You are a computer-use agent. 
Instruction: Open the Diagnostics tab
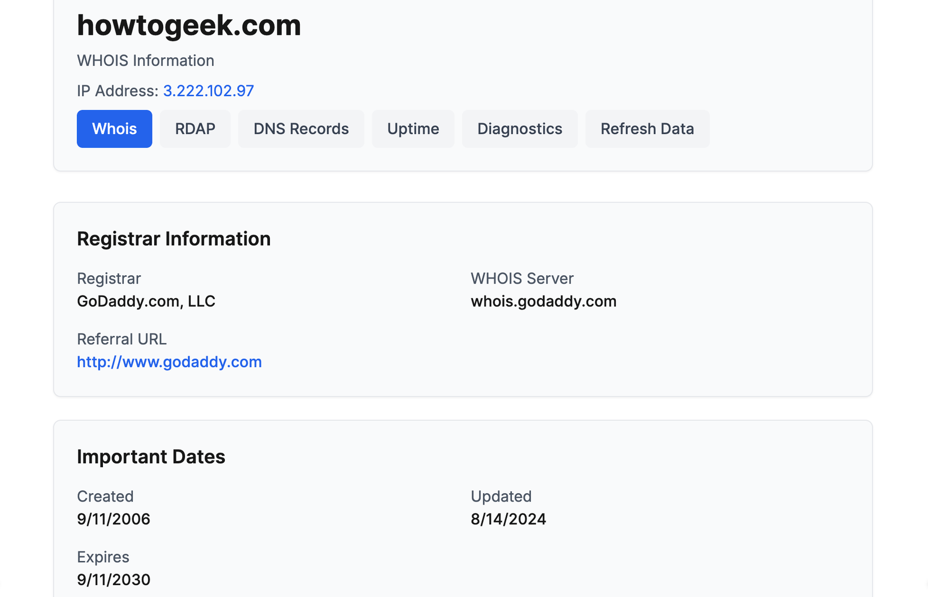519,129
